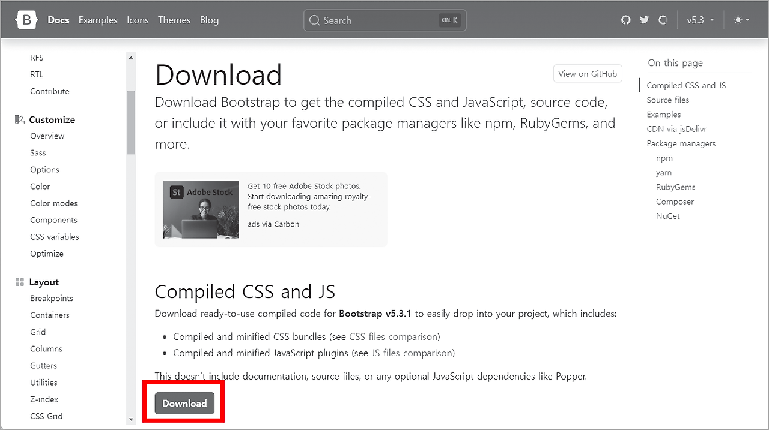Focus the Search input field
This screenshot has height=430, width=769.
pos(385,20)
